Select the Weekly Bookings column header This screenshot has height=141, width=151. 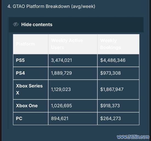click(111, 44)
